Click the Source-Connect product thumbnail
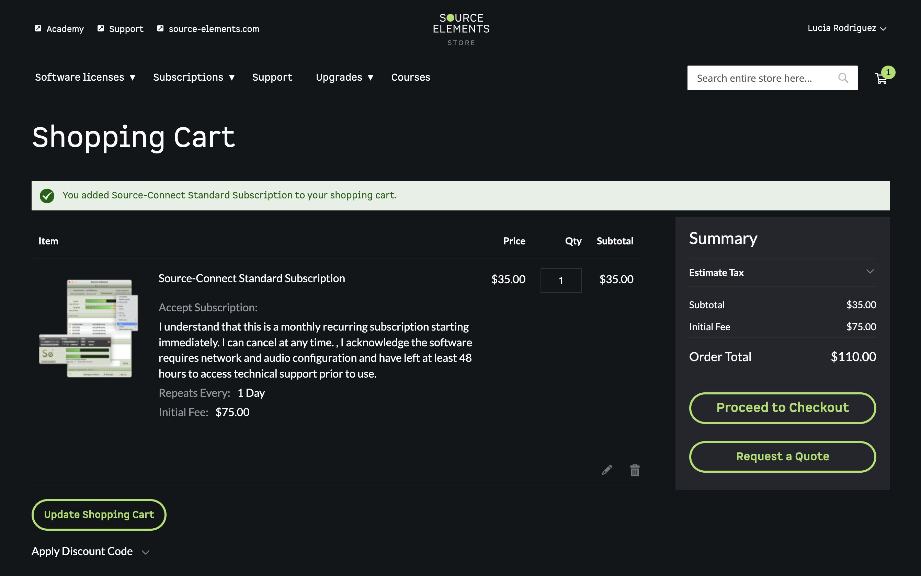 89,328
